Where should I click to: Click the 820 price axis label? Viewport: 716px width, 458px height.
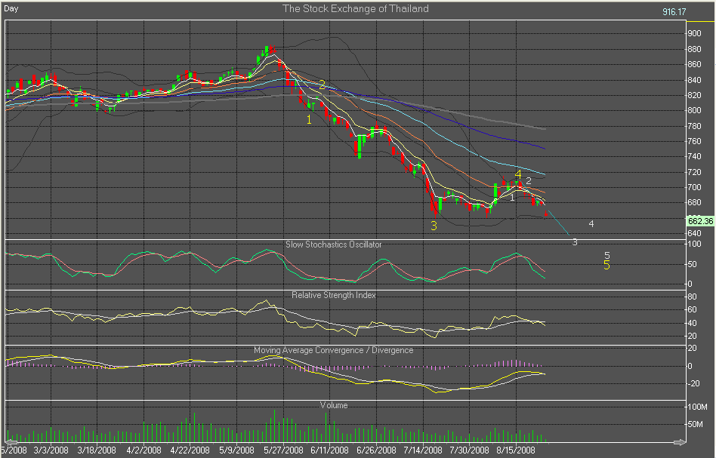tap(695, 95)
